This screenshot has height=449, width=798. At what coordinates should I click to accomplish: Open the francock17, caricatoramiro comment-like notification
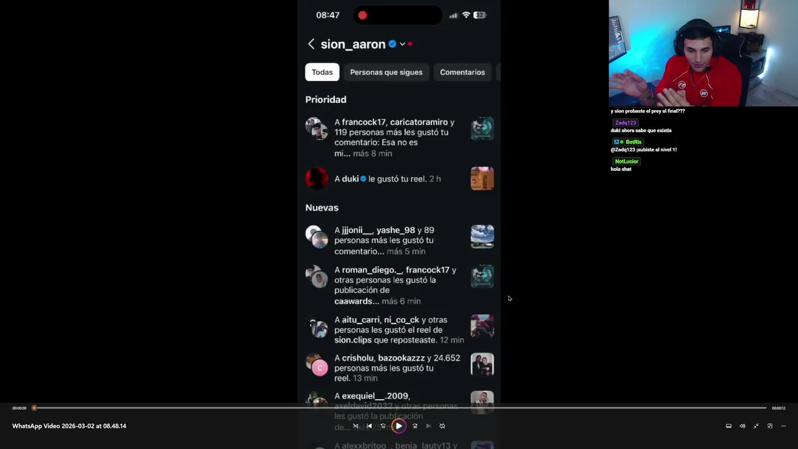[399, 138]
